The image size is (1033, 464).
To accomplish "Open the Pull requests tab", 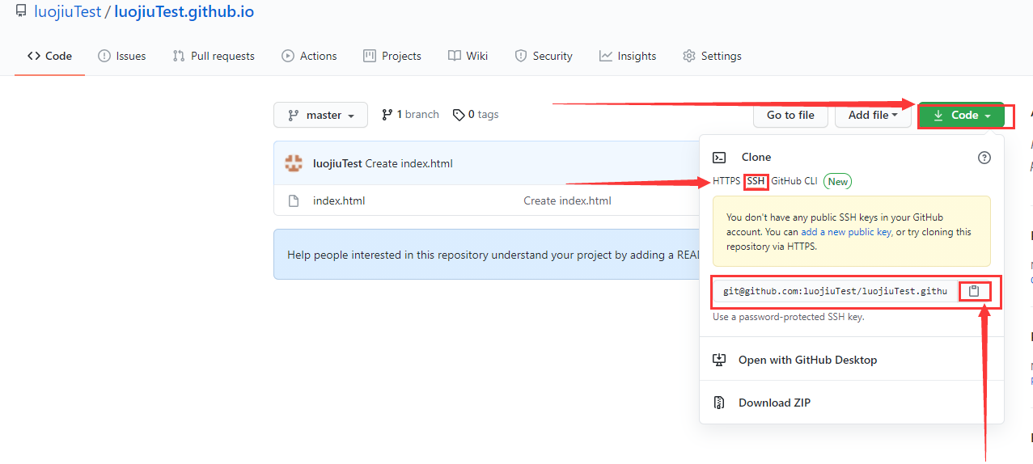I will click(214, 56).
